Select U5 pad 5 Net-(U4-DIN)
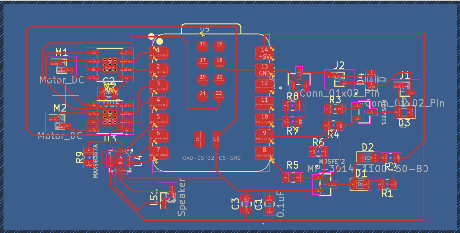The width and height of the screenshot is (460, 233). [x=158, y=119]
